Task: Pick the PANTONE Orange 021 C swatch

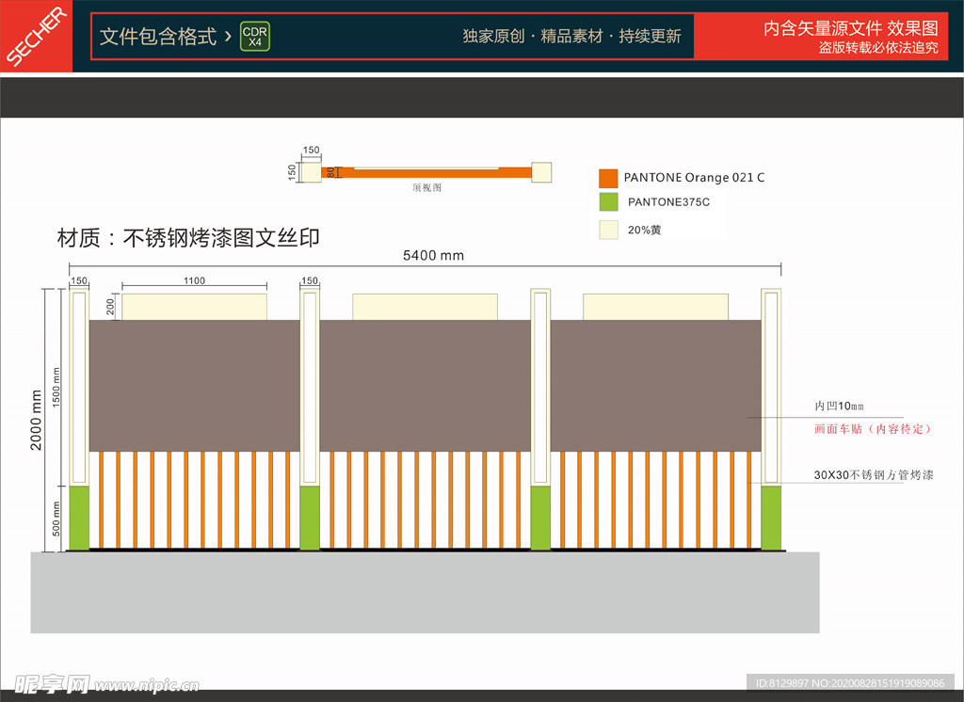Action: [x=608, y=178]
